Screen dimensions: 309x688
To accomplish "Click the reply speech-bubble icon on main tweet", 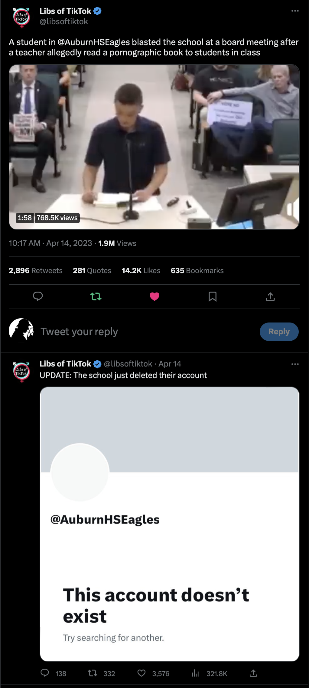I will (38, 296).
